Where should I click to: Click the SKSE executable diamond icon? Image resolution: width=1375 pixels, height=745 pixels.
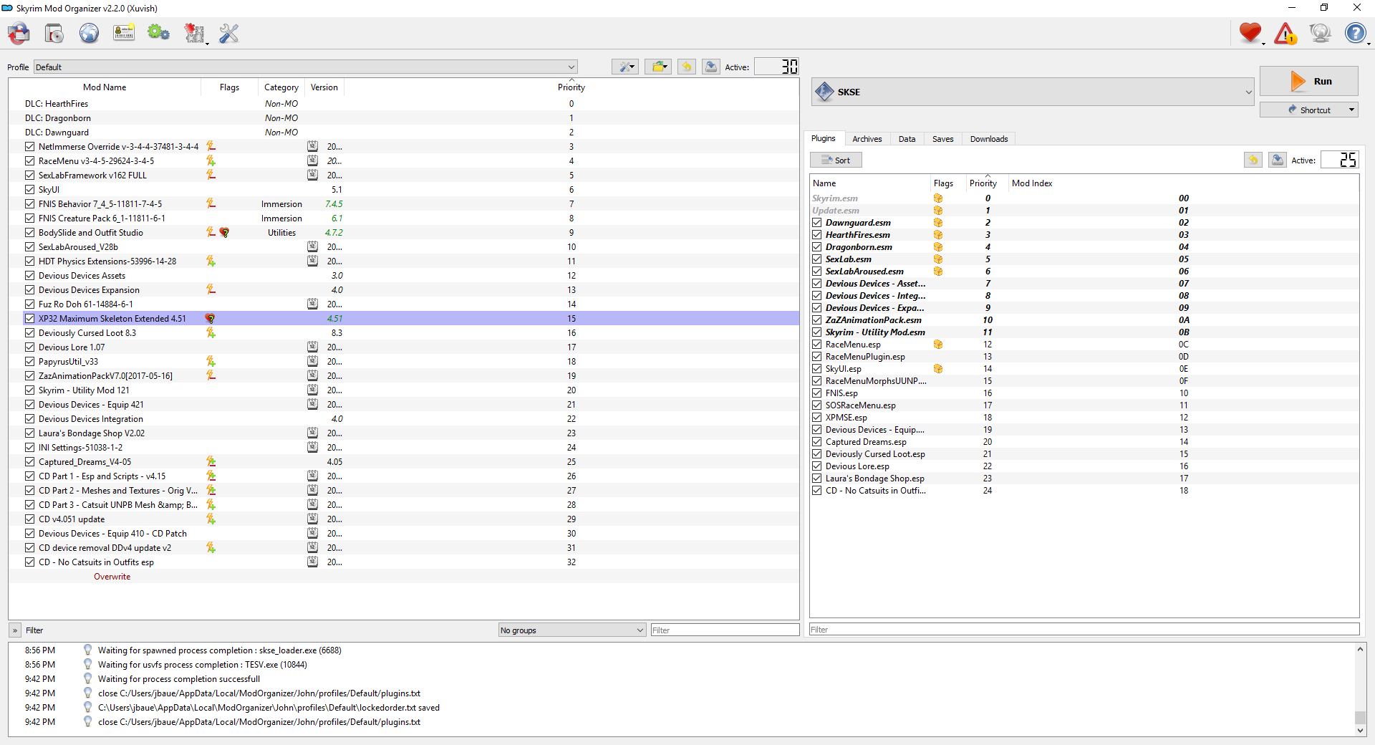pyautogui.click(x=825, y=92)
